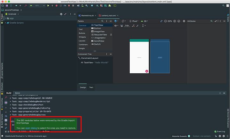Screen dimensions: 230x139
Task: Toggle autoconnect magnet icon
Action: 122,26
